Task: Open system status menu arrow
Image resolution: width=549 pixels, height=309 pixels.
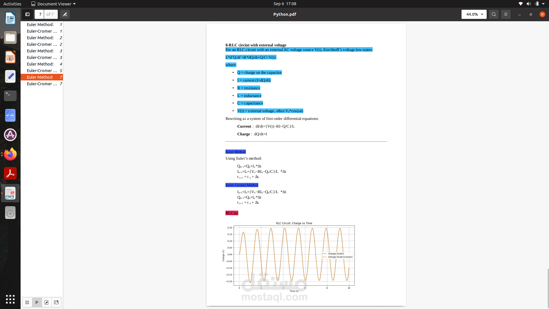Action: [x=543, y=4]
